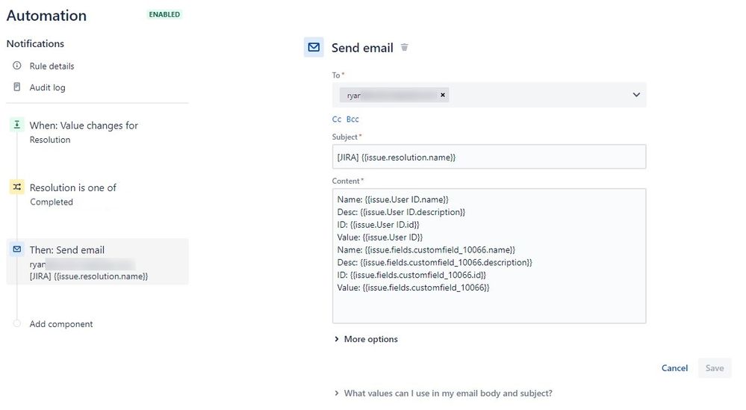
Task: Expand More options section
Action: [366, 339]
